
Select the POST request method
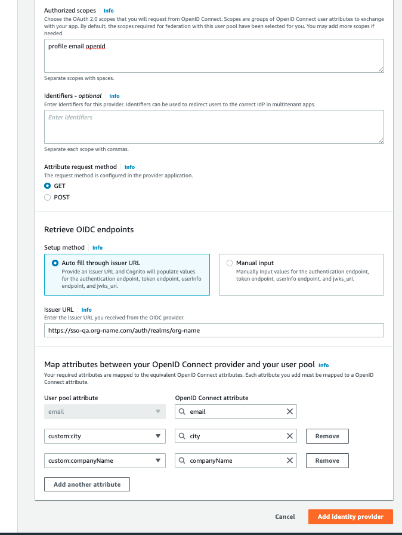tap(47, 197)
